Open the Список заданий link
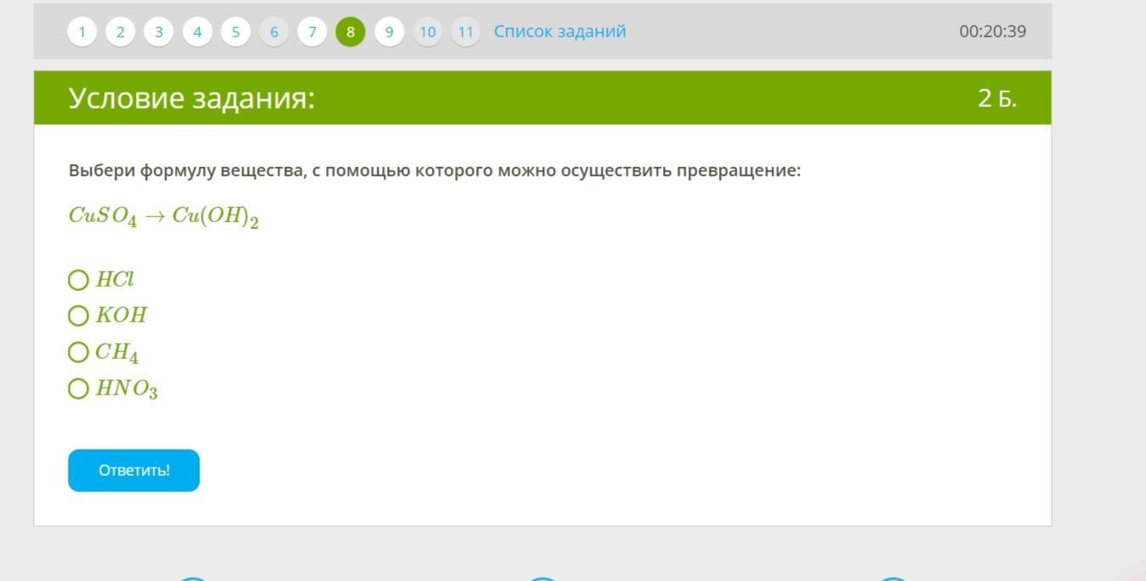The width and height of the screenshot is (1146, 581). [x=560, y=31]
